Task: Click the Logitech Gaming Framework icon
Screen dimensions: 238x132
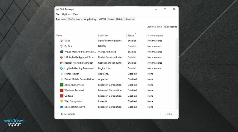Action: coord(62,68)
